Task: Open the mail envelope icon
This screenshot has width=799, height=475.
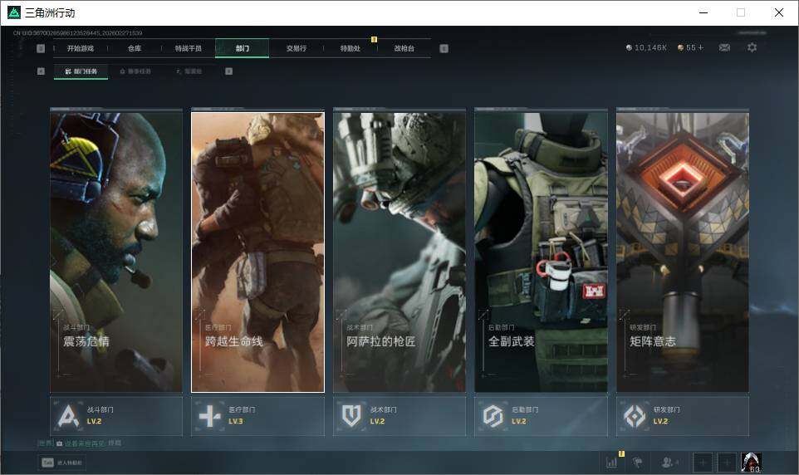Action: pos(724,47)
